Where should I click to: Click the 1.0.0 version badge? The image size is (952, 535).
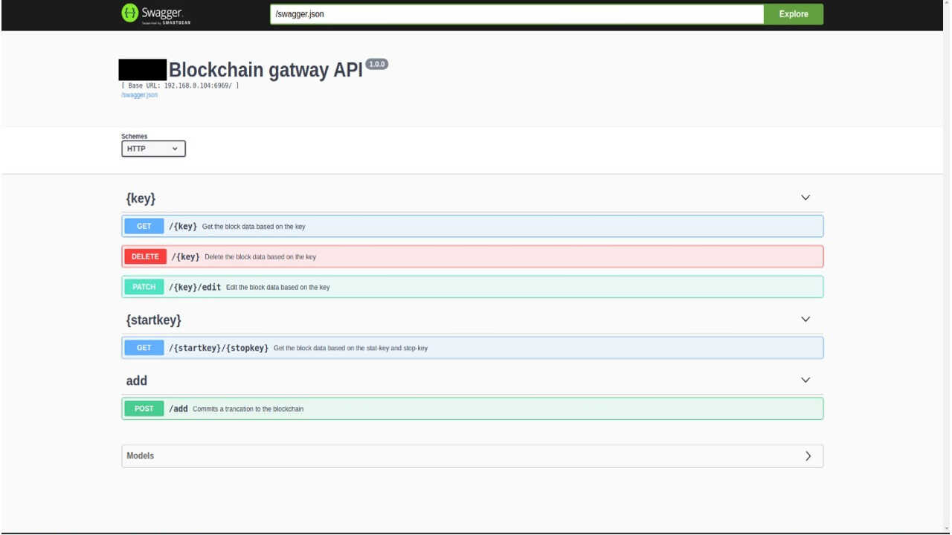coord(378,64)
